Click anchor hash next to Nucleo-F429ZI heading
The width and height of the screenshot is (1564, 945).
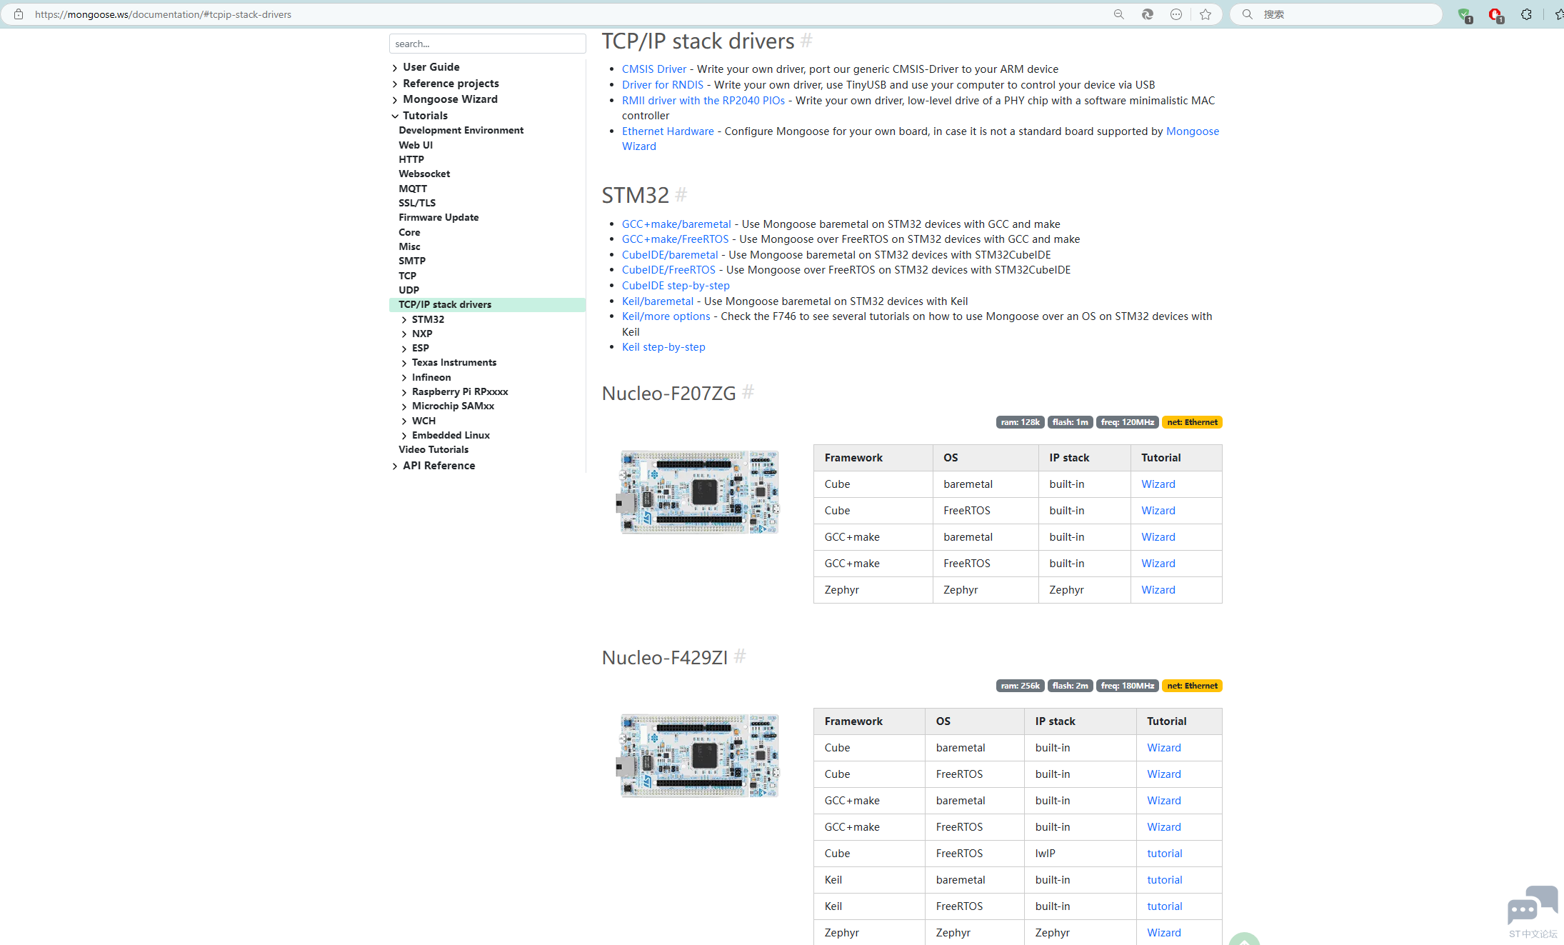point(740,656)
